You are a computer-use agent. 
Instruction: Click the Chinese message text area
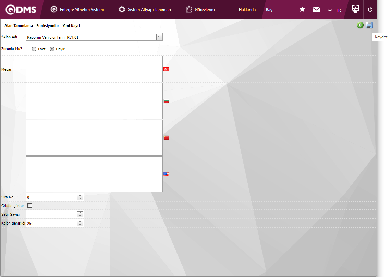click(94, 137)
